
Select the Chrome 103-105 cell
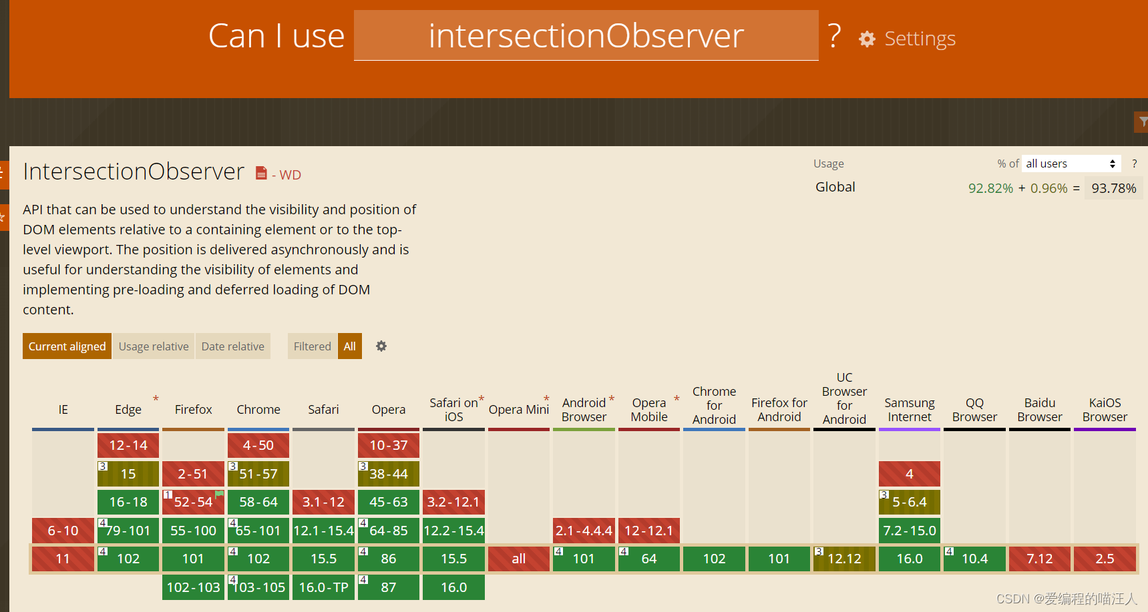coord(258,587)
